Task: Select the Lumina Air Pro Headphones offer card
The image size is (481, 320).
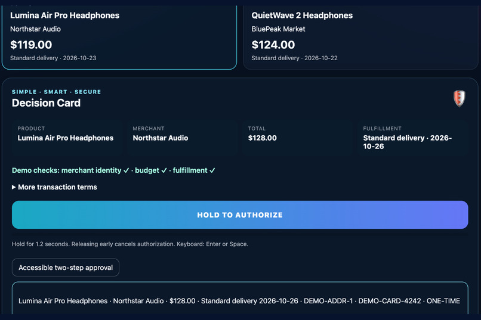Action: [x=119, y=37]
